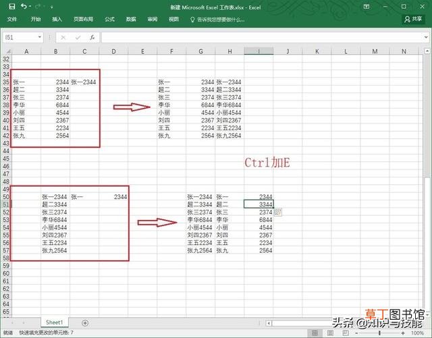Click the Name Box showing I51

pyautogui.click(x=20, y=38)
